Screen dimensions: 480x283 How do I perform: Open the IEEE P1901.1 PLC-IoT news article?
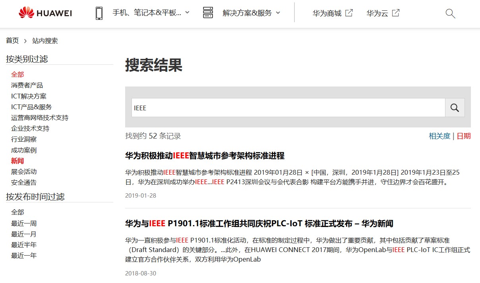[x=259, y=223]
